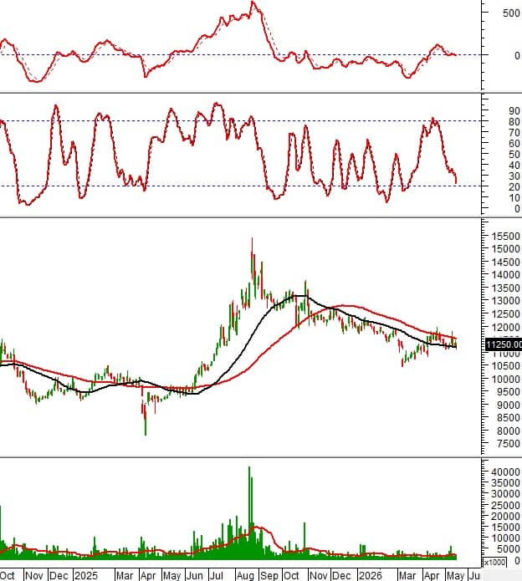Select the Jul month label after Jun

point(217,575)
